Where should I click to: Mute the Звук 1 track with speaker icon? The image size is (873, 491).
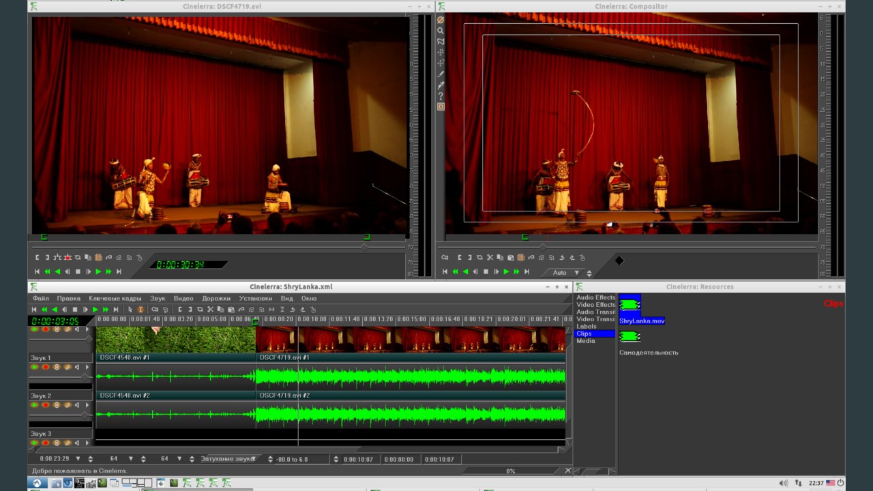[77, 368]
